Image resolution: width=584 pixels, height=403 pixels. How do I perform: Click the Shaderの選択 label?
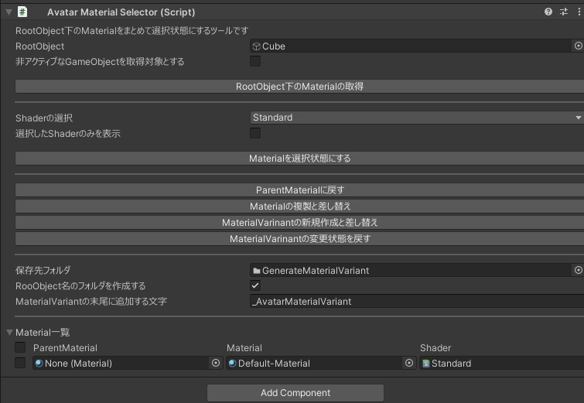44,118
